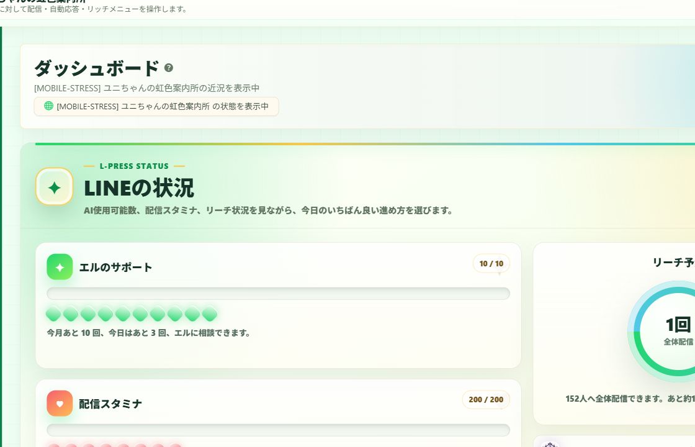Viewport: 695px width, 447px height.
Task: Click the top line 配信・自動応答・リッチメニューを操作します
Action: click(x=94, y=9)
